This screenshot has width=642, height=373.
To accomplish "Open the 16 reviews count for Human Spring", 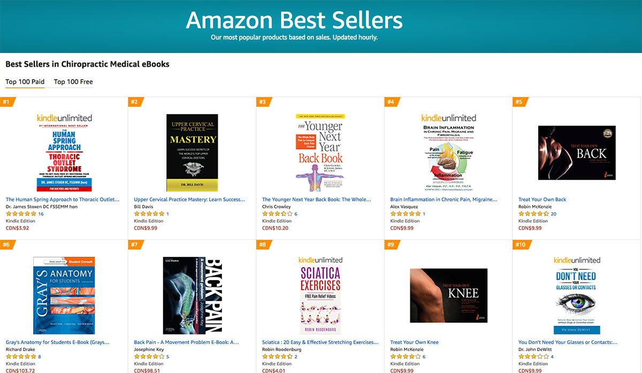I will pos(41,214).
